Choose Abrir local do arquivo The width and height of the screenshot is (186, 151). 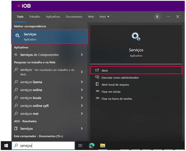pyautogui.click(x=115, y=85)
